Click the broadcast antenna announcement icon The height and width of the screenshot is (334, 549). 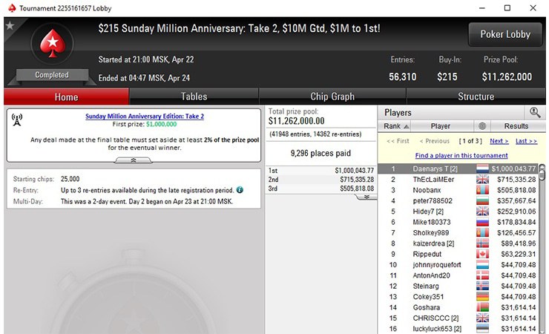tap(17, 122)
